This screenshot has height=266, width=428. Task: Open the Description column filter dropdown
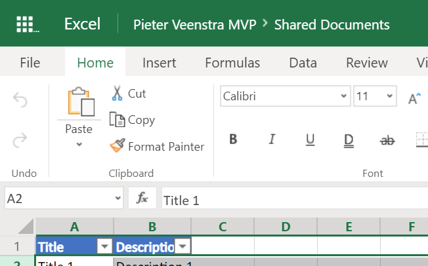[x=182, y=246]
